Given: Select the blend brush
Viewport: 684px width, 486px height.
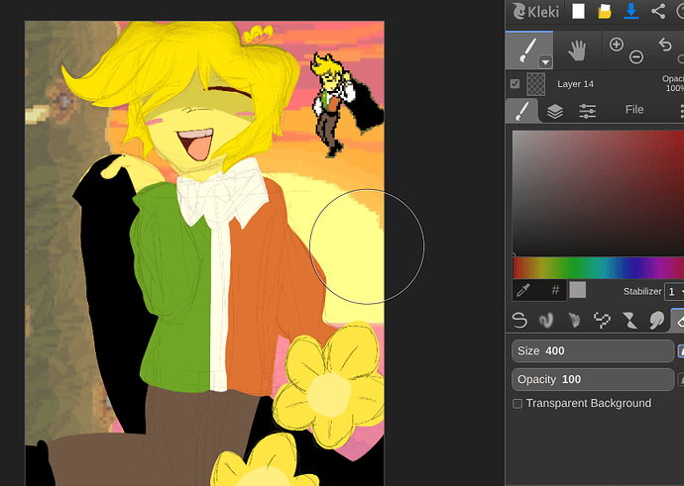Looking at the screenshot, I should tap(546, 320).
